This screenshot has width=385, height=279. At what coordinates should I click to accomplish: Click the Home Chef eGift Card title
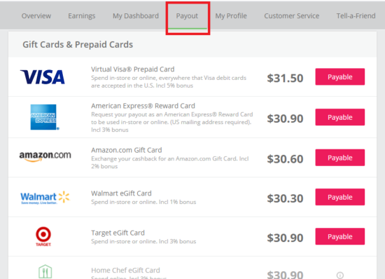[125, 271]
